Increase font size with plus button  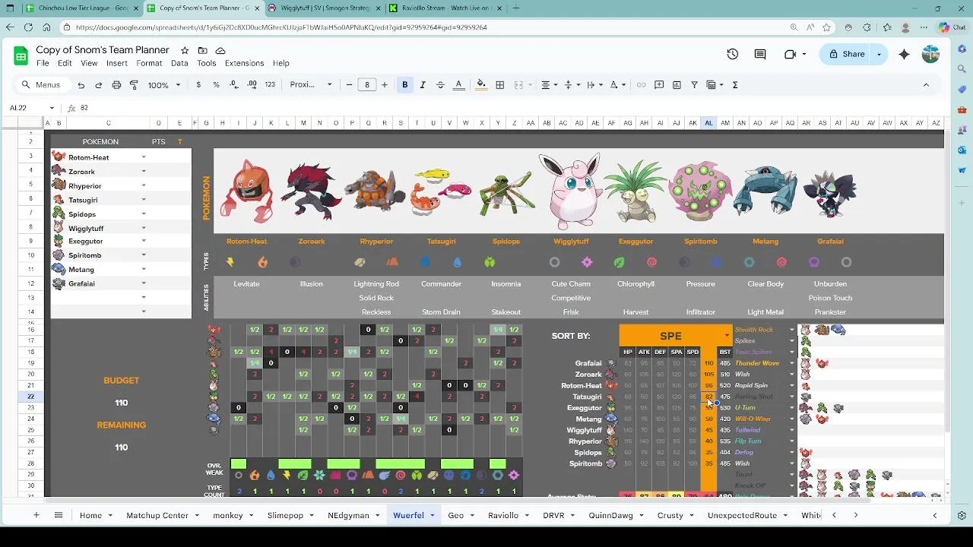pyautogui.click(x=385, y=85)
